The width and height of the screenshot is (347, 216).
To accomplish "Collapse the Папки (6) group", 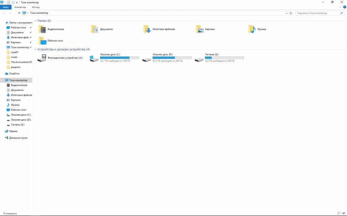I will coord(35,21).
